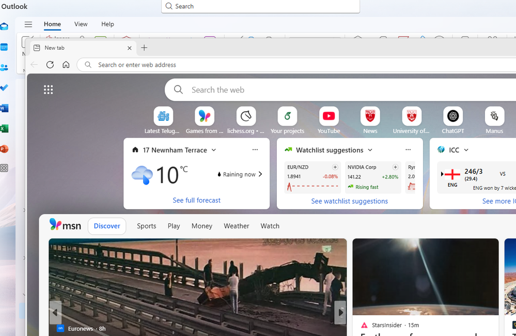Toggle Outlook hamburger navigation menu
Image resolution: width=516 pixels, height=336 pixels.
pos(28,24)
